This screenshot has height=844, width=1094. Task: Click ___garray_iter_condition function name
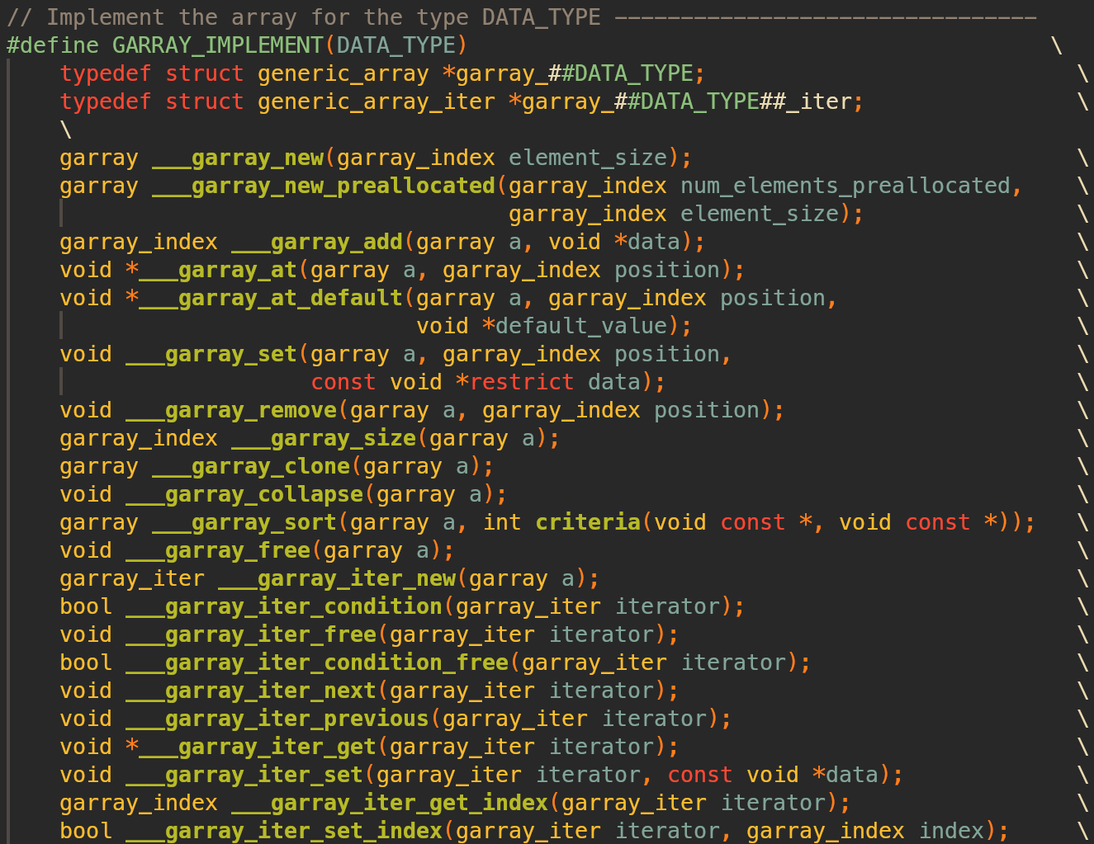tap(284, 606)
